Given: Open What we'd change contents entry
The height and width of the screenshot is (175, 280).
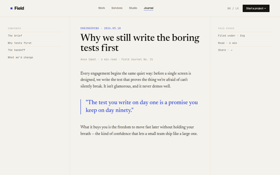Looking at the screenshot, I should click(20, 58).
